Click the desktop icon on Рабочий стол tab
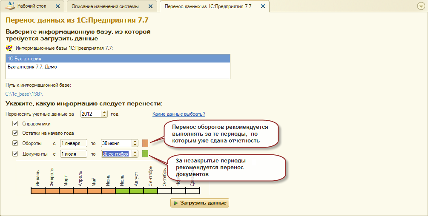 (10, 6)
